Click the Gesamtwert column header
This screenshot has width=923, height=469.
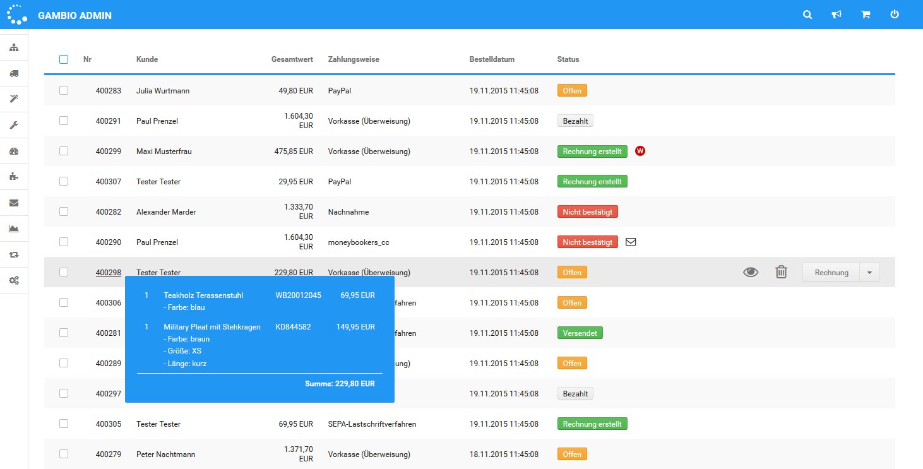tap(292, 59)
